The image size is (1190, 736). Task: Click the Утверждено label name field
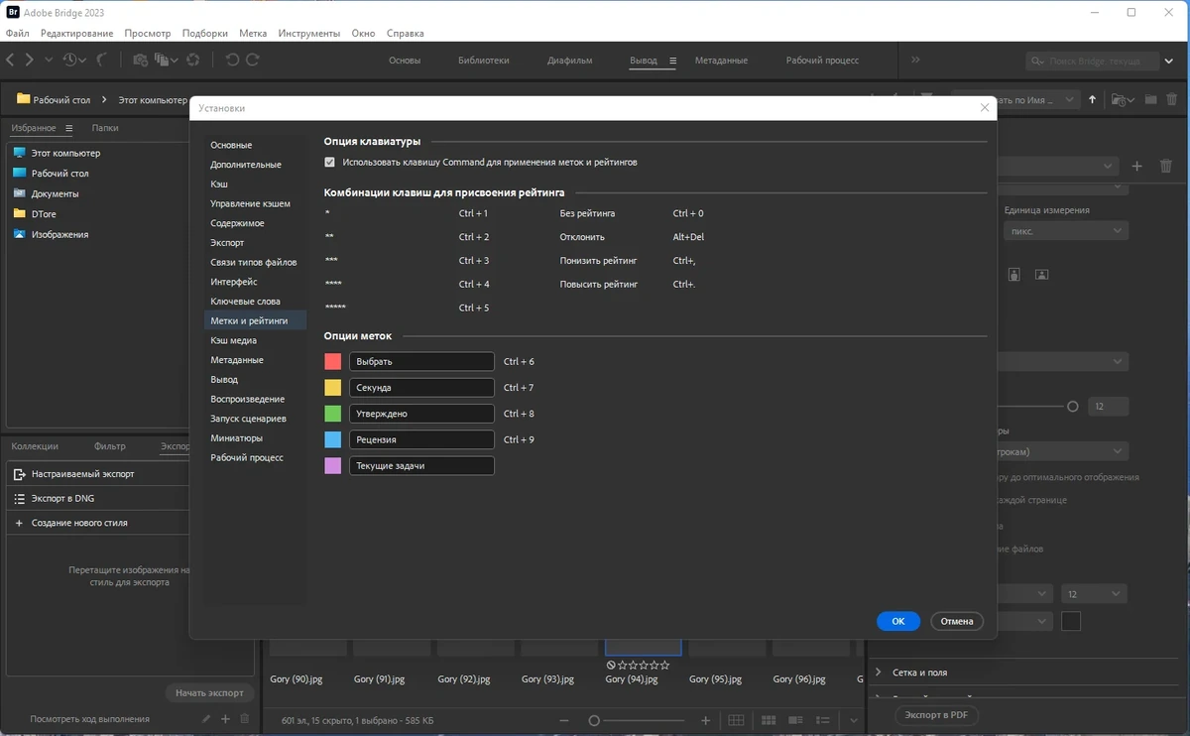coord(421,414)
